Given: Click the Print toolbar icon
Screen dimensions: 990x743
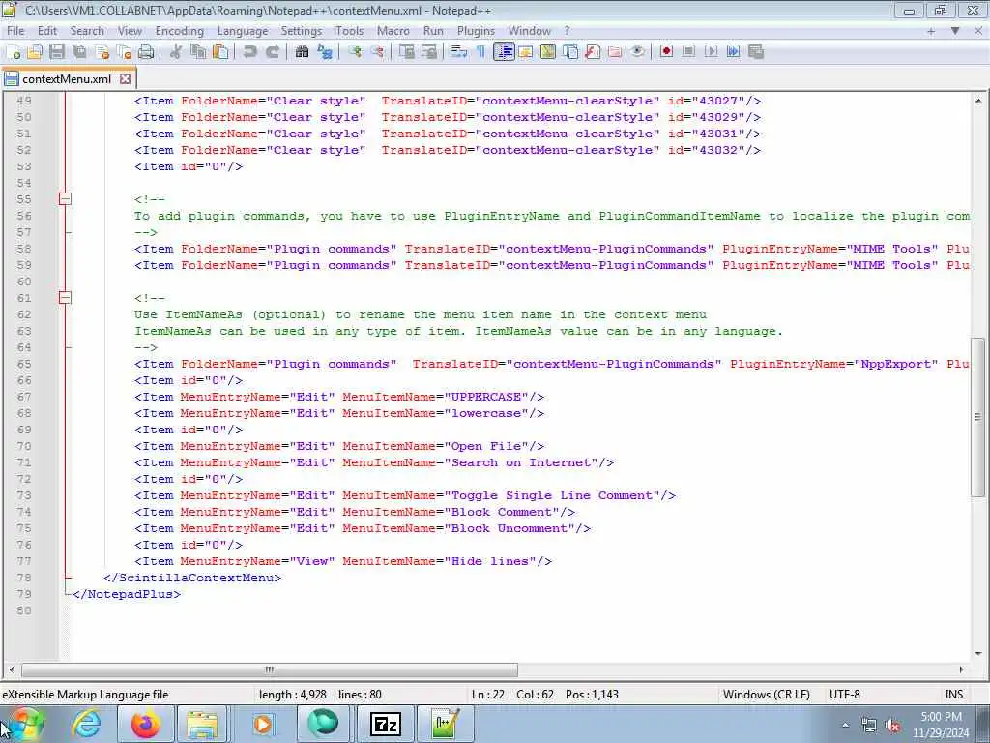Looking at the screenshot, I should click(147, 52).
